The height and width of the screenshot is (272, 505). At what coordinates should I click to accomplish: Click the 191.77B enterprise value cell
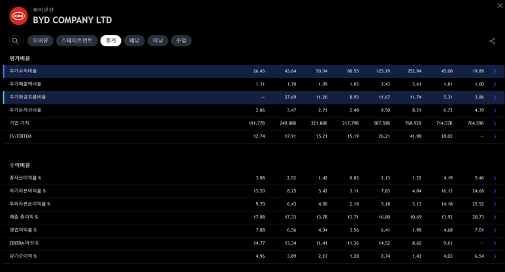tap(257, 123)
